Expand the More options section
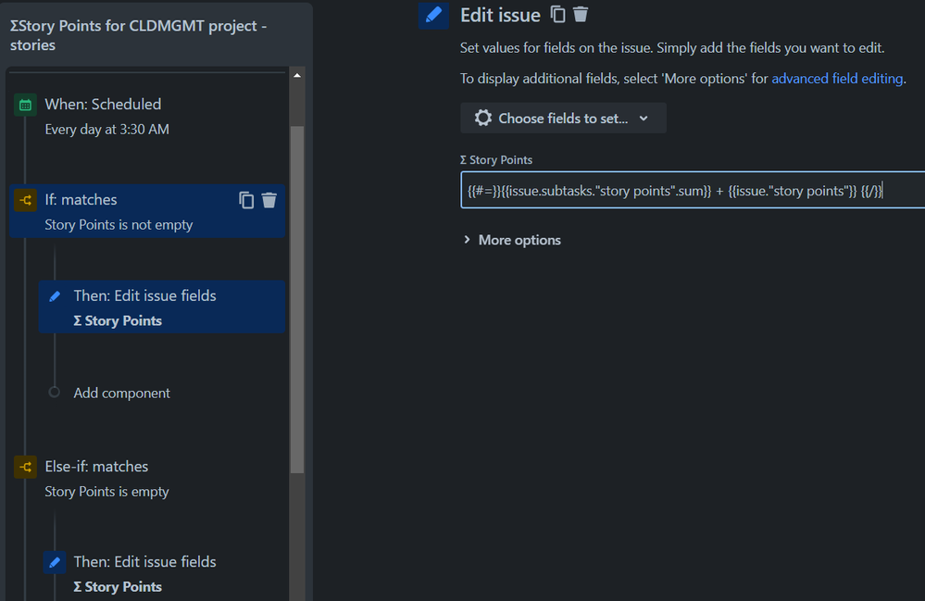The image size is (925, 601). (x=512, y=240)
